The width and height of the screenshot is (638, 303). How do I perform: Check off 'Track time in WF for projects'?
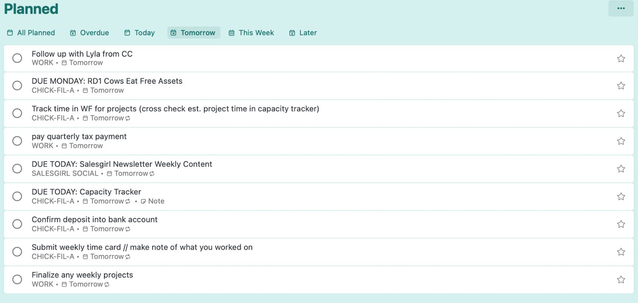pyautogui.click(x=17, y=113)
